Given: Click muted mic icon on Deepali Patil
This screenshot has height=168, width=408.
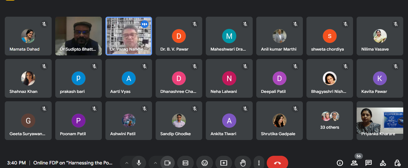Looking at the screenshot, I should click(295, 66).
